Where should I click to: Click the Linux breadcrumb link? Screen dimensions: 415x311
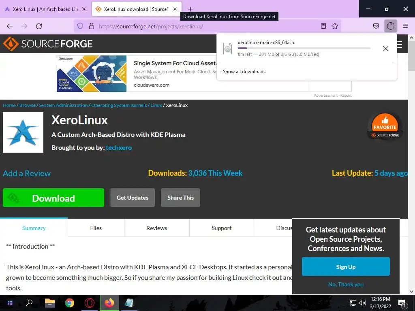[x=156, y=105]
